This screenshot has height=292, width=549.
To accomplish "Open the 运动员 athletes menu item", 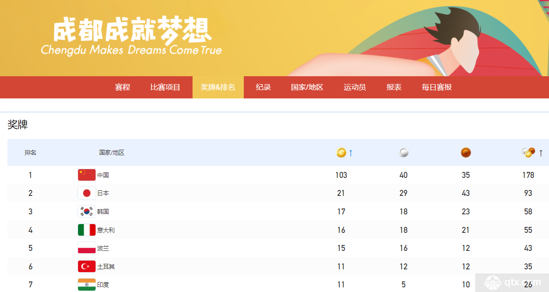I will pyautogui.click(x=355, y=87).
